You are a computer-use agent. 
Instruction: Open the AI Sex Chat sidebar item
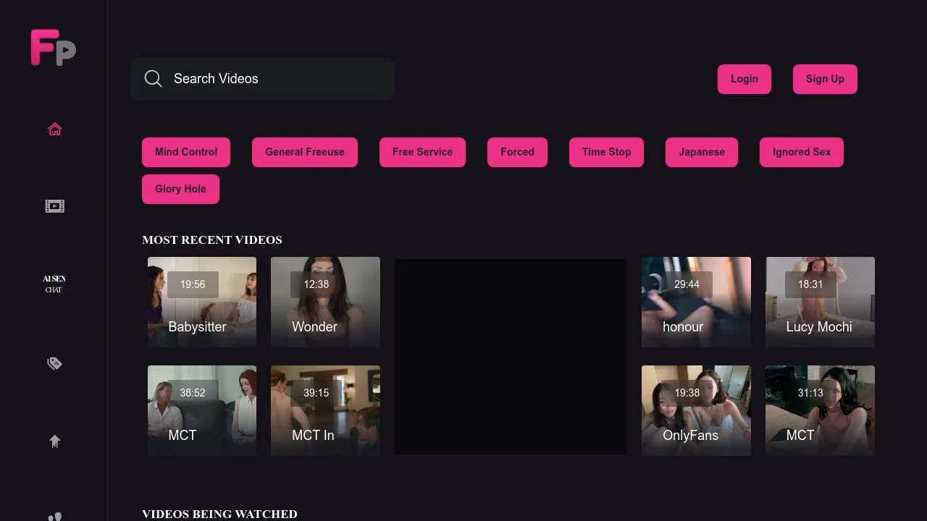[54, 284]
